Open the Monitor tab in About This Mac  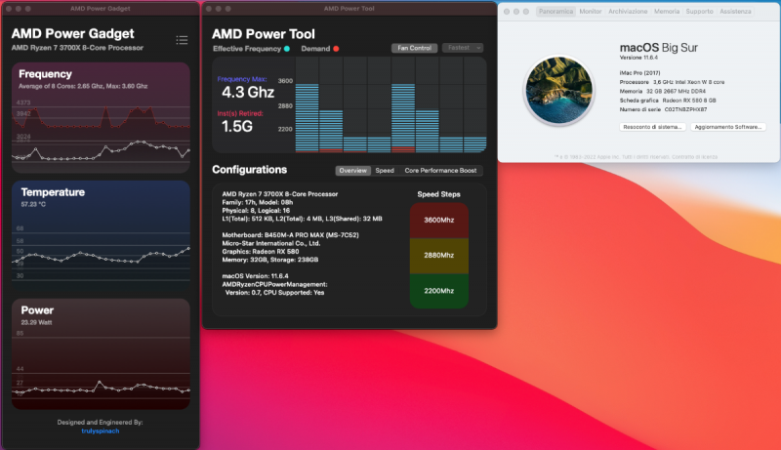[x=591, y=12]
